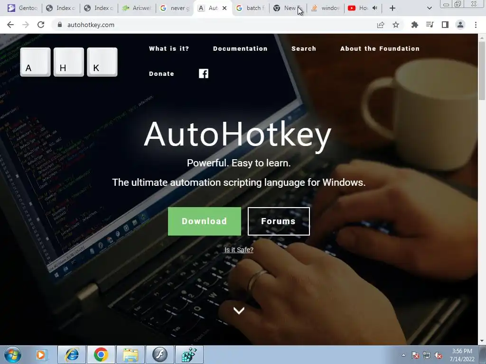Toggle the browser side panel icon
Image resolution: width=486 pixels, height=364 pixels.
445,25
